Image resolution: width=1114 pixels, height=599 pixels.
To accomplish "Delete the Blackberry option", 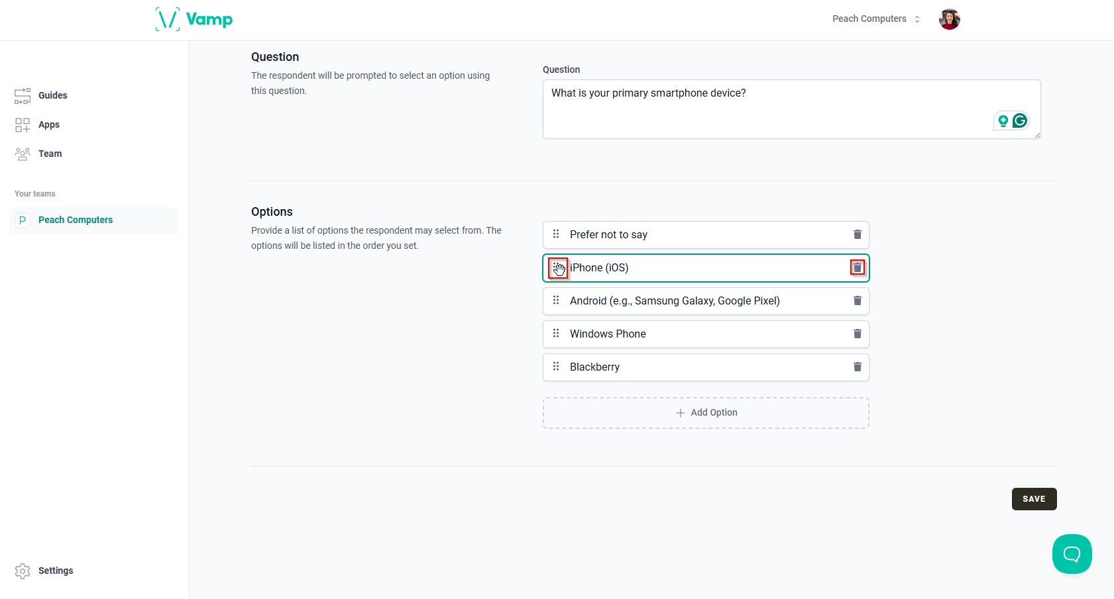I will click(x=857, y=367).
